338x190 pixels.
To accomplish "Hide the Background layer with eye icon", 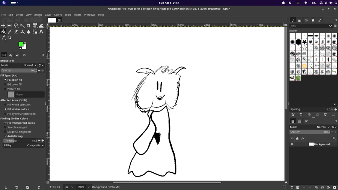I will pos(292,144).
